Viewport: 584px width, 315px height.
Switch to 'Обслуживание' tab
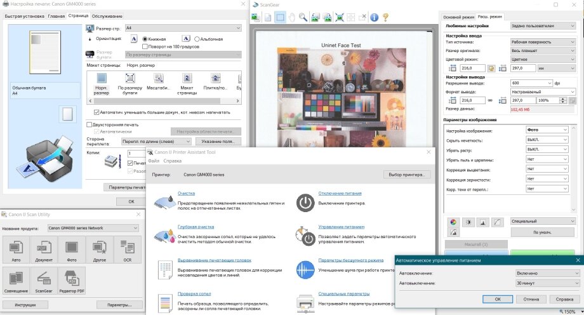tap(107, 17)
